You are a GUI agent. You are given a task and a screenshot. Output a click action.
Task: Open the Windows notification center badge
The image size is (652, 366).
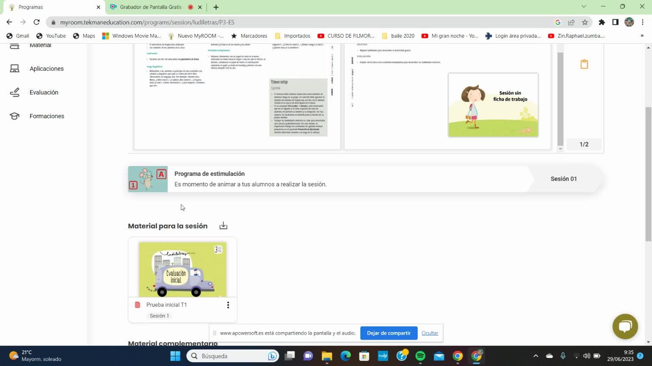[x=640, y=356]
